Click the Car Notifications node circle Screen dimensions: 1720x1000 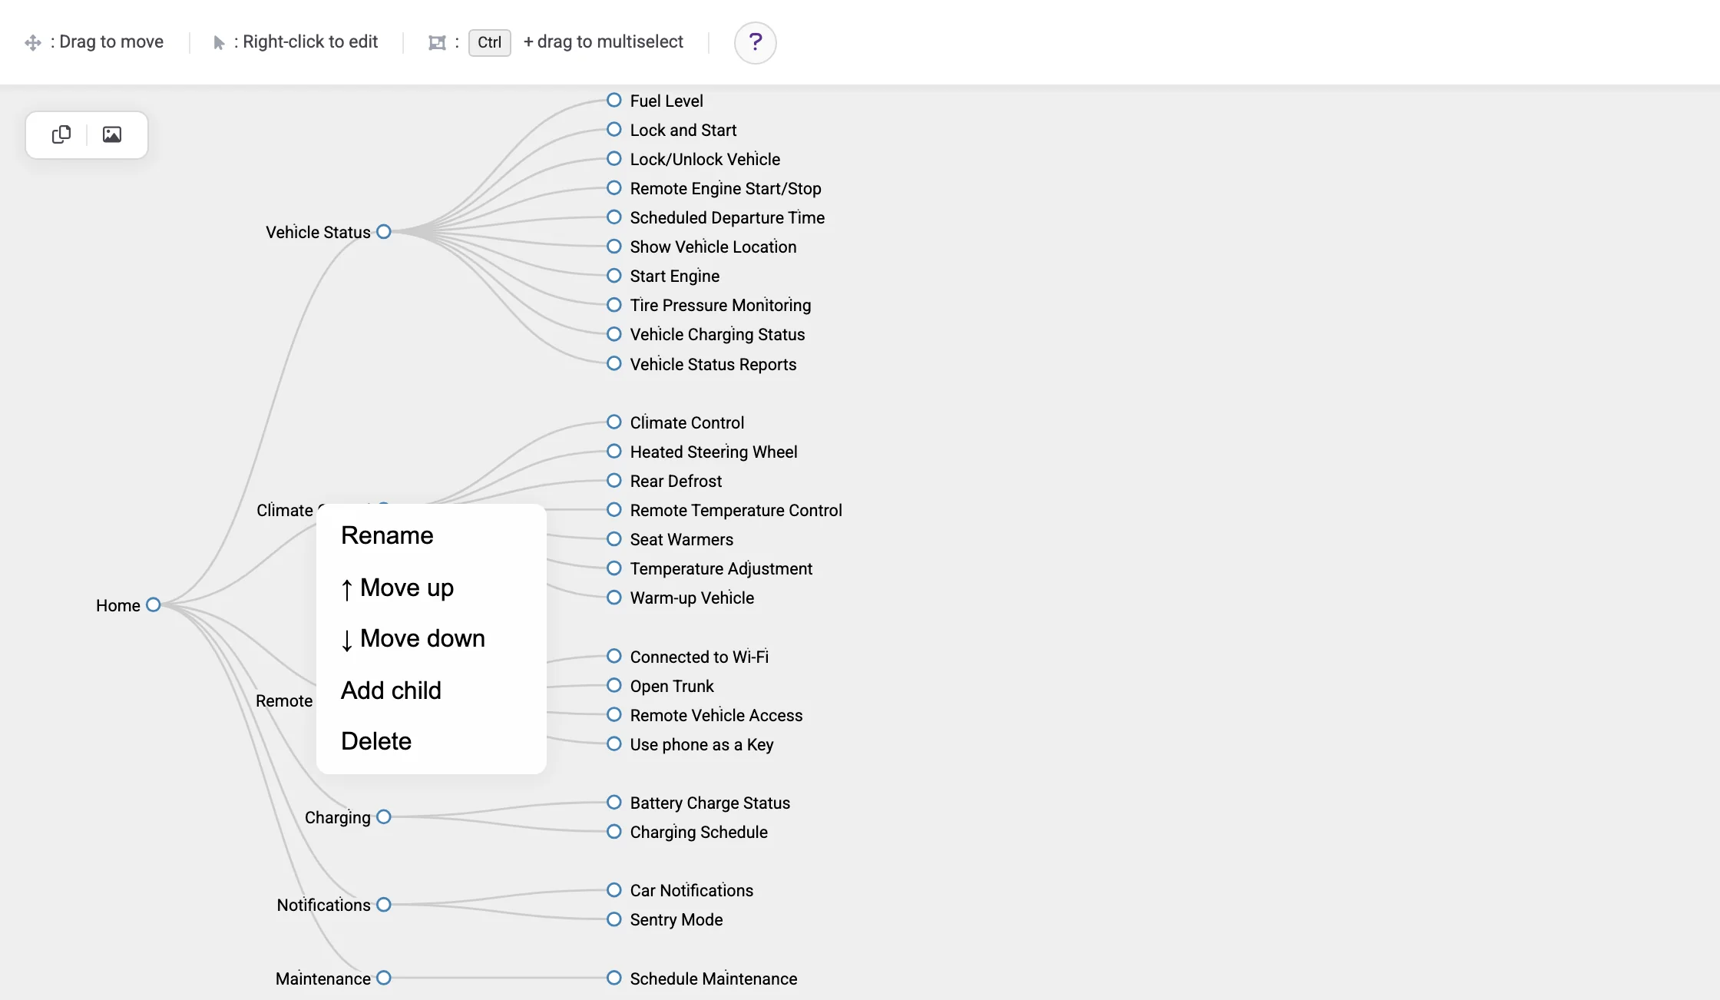tap(614, 889)
